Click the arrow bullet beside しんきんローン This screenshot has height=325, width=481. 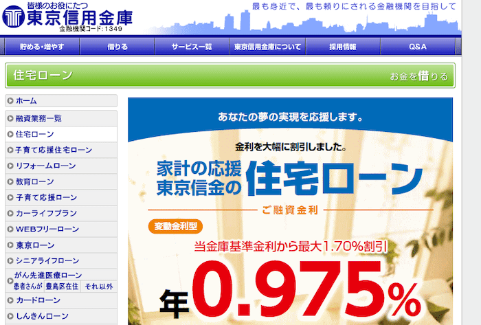coord(10,316)
